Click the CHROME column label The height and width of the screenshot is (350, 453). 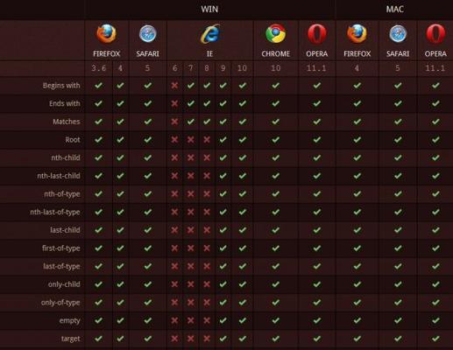(x=276, y=54)
